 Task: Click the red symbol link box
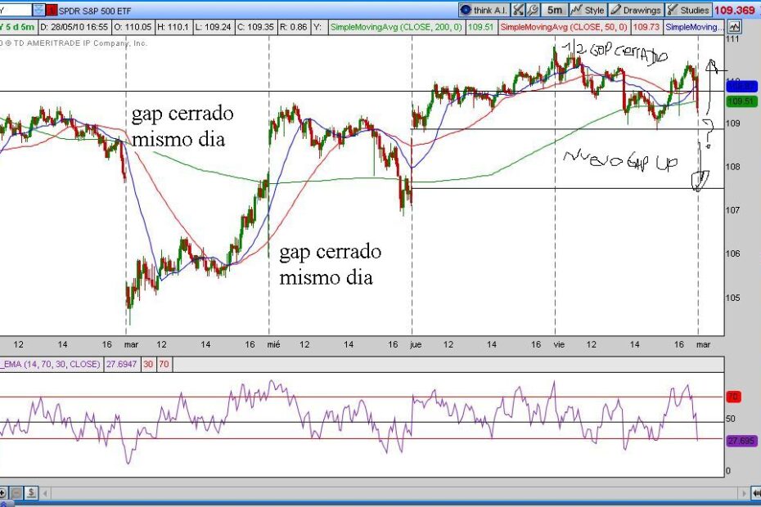point(52,10)
